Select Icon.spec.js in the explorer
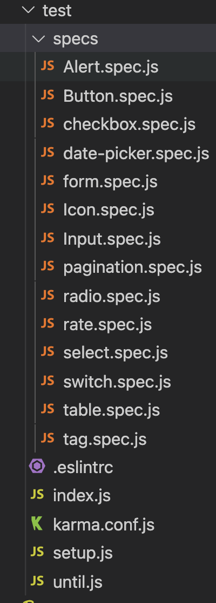Screen dimensions: 216x603 coord(109,210)
